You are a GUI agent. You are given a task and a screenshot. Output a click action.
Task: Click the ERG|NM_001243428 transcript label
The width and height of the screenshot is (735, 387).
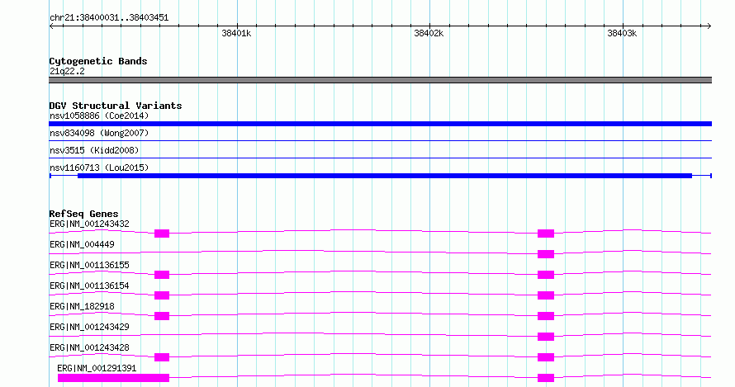click(89, 347)
